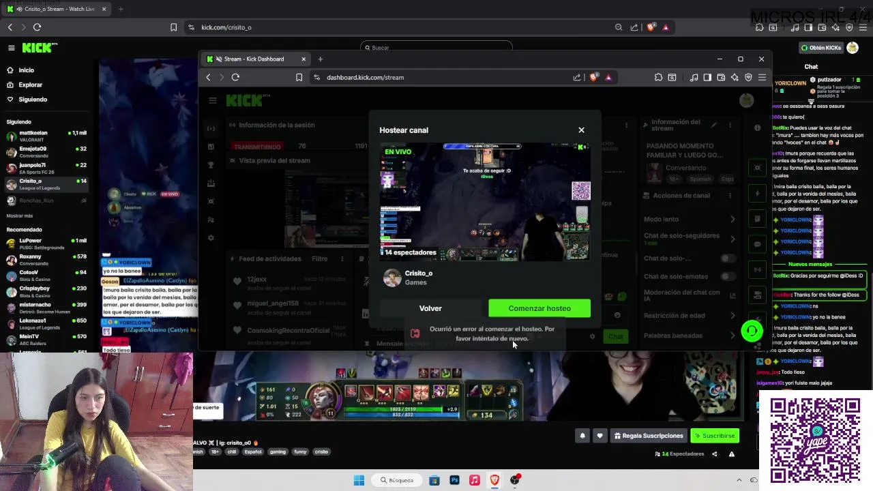Click the Regala Suscripciones button
This screenshot has width=873, height=491.
click(x=649, y=436)
